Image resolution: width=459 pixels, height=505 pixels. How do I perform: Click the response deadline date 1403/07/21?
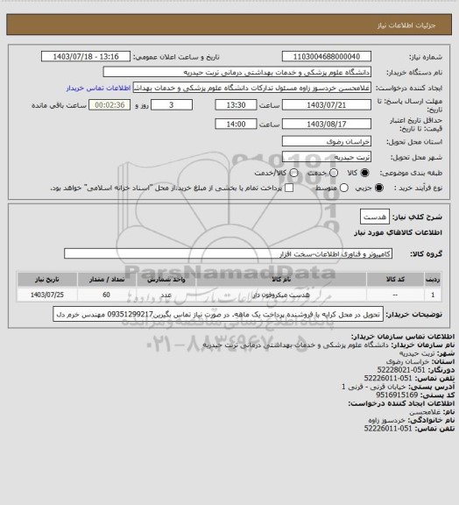tap(327, 105)
